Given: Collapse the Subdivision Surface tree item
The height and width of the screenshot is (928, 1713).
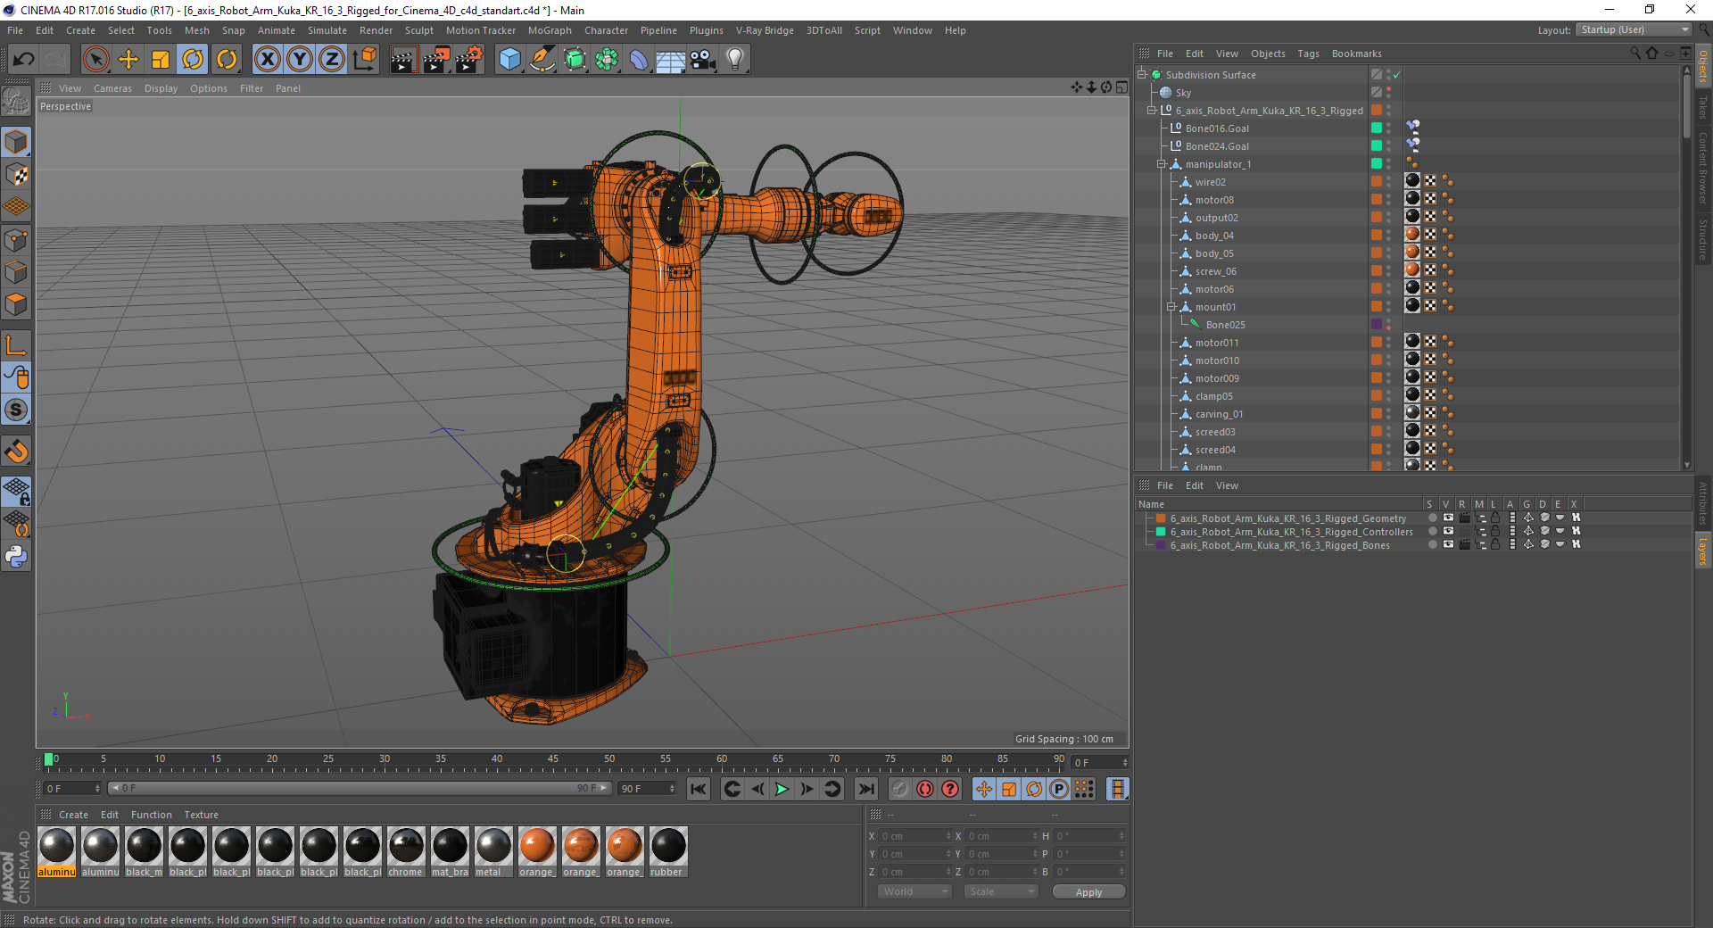Looking at the screenshot, I should click(x=1142, y=75).
